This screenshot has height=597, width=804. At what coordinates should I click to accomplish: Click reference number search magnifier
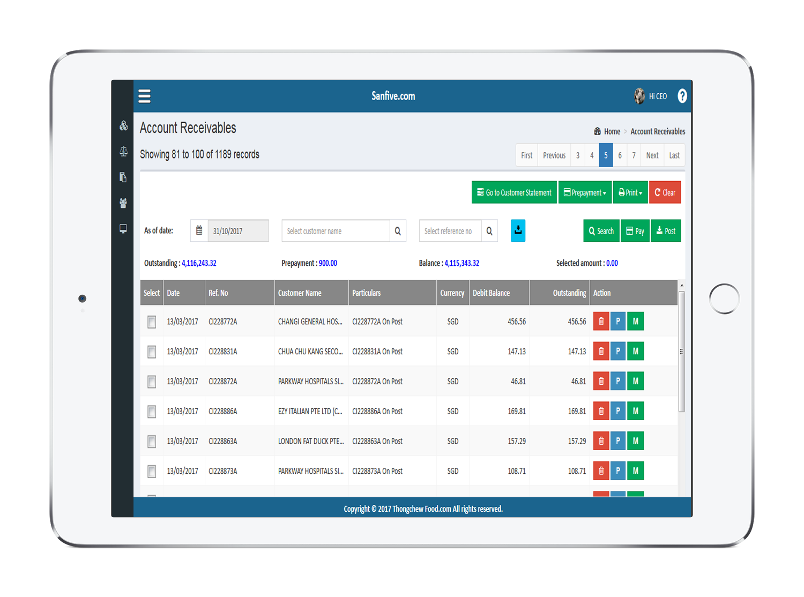[489, 231]
